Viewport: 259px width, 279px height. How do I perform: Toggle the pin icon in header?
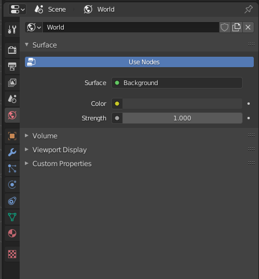[249, 9]
